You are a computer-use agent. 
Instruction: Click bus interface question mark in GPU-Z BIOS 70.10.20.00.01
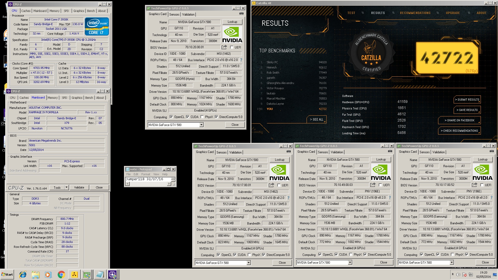pos(241,60)
